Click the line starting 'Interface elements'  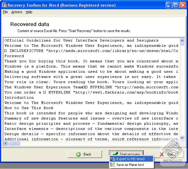(x=91, y=129)
